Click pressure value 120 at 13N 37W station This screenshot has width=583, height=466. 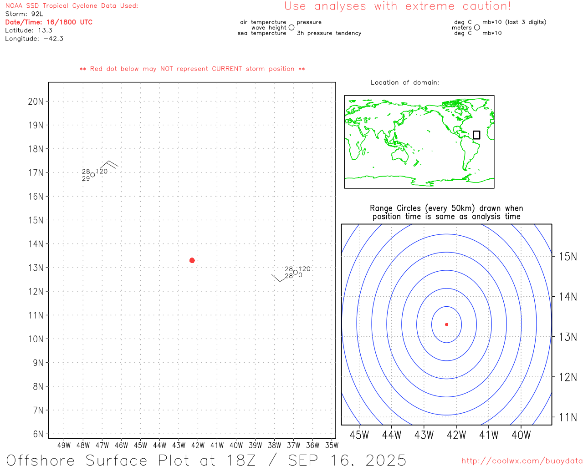304,269
